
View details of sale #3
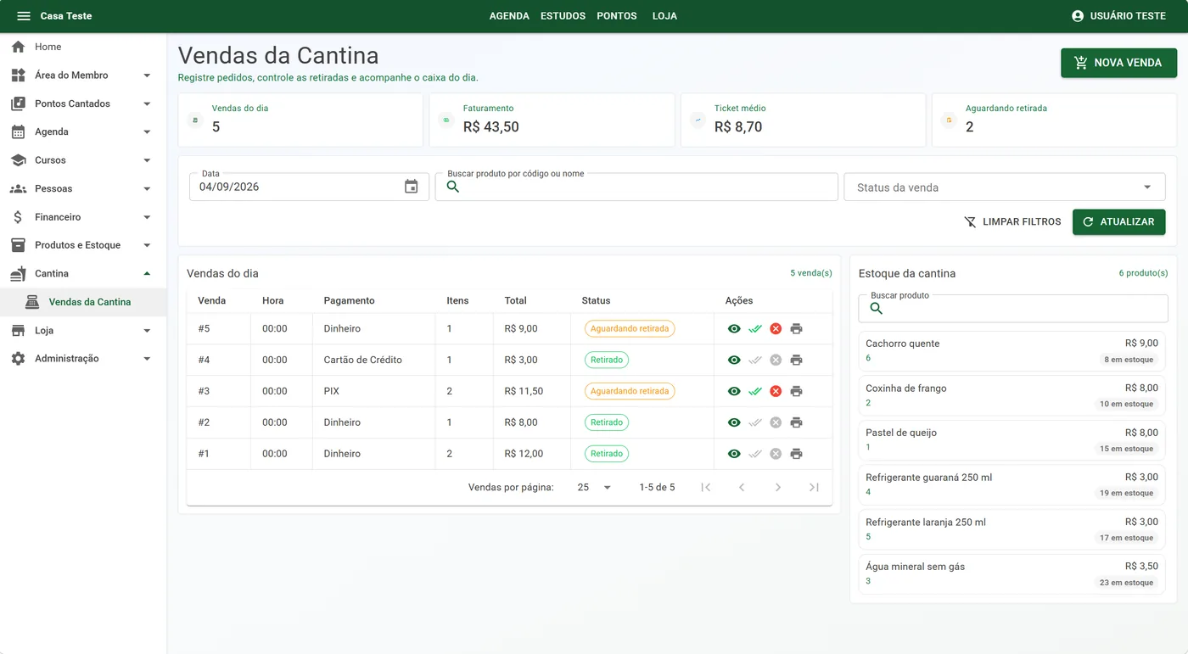734,392
